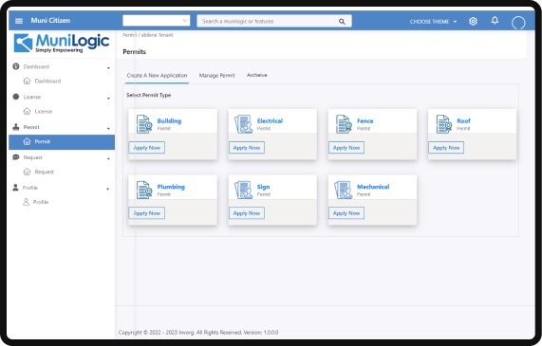Click the home icon beside License sub-item
Screen dimensions: 542x346
click(x=27, y=111)
